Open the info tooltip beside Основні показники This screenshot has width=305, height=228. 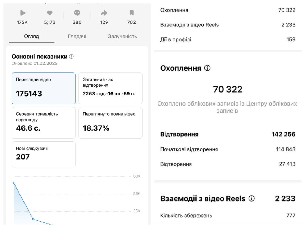71,56
